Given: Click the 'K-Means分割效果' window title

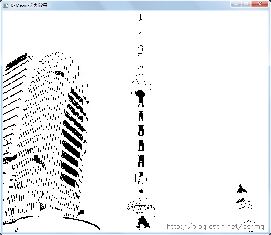Looking at the screenshot, I should pos(29,5).
